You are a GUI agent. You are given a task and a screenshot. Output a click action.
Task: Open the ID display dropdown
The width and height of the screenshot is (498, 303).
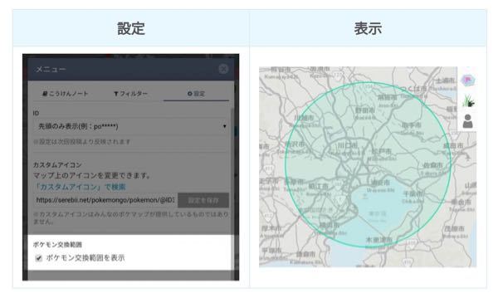pos(131,126)
